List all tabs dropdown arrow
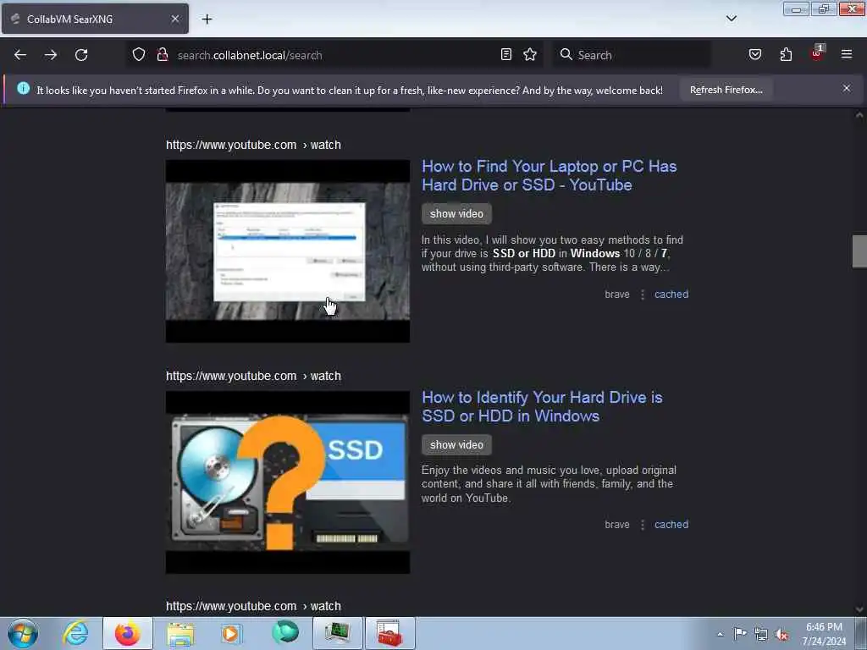The width and height of the screenshot is (867, 650). click(x=732, y=19)
